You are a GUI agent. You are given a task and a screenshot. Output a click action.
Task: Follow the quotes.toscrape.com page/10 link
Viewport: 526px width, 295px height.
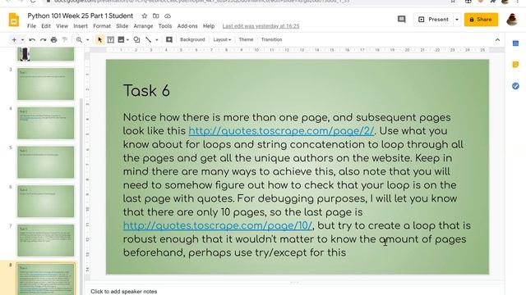coord(218,225)
